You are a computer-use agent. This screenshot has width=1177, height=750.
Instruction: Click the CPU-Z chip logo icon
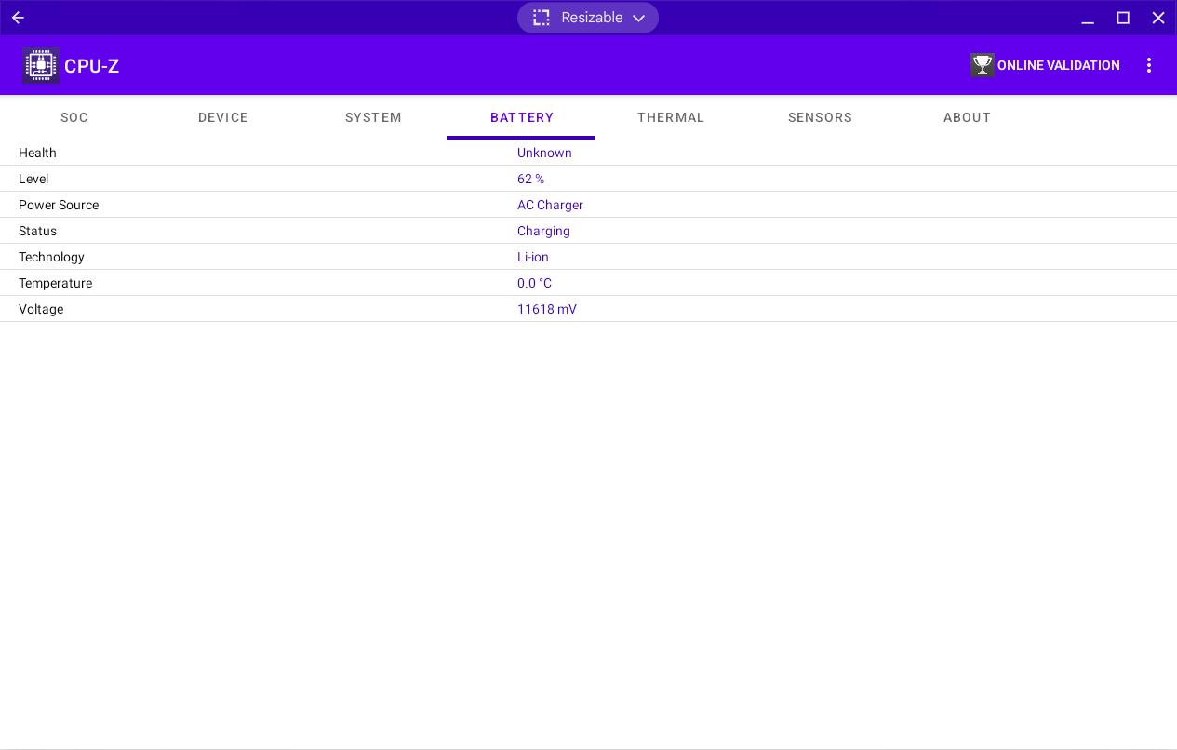point(41,65)
